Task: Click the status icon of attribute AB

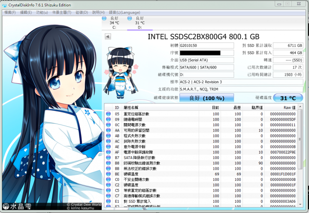Action: (x=109, y=136)
